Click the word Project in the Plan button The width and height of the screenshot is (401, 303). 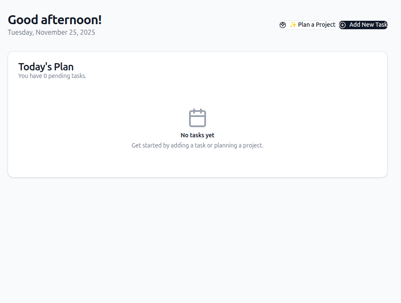coord(326,25)
